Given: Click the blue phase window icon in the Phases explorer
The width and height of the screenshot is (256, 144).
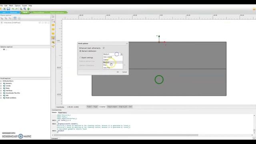Looking at the screenshot, I should pyautogui.click(x=15, y=18).
